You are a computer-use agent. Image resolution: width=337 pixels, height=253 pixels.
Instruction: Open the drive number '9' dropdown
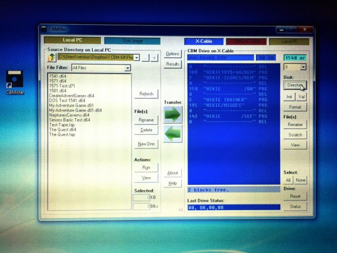(x=303, y=67)
